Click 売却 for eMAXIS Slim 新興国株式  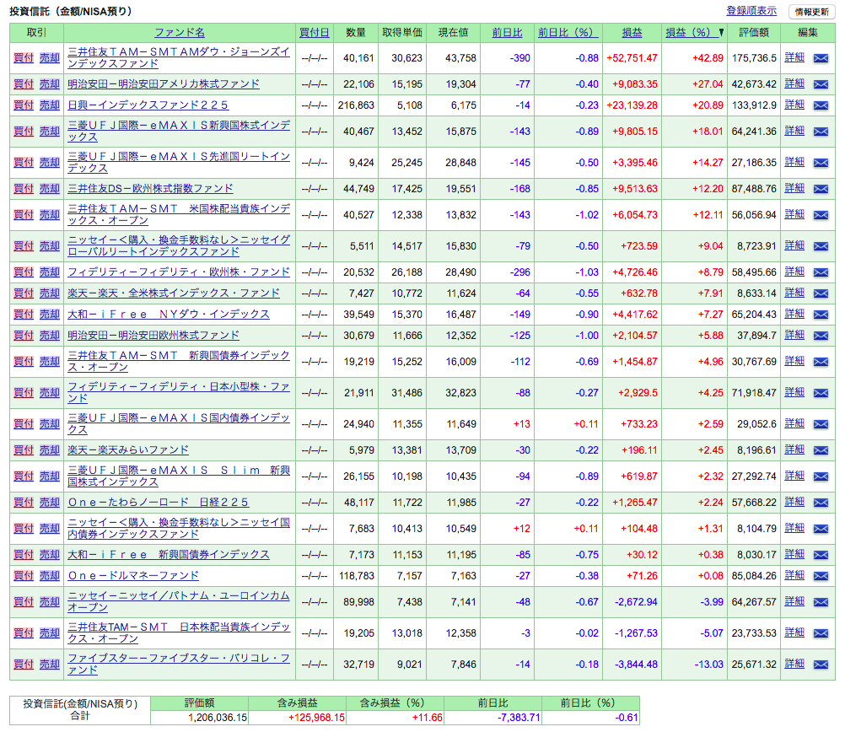pos(50,476)
